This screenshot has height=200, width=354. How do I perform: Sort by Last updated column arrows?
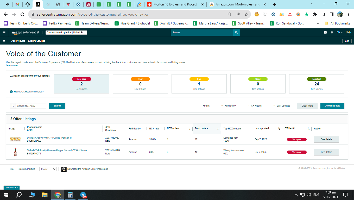pos(279,129)
